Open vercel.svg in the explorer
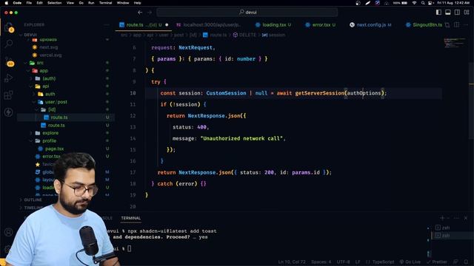Viewport: 474px width, 266px height. 50,55
